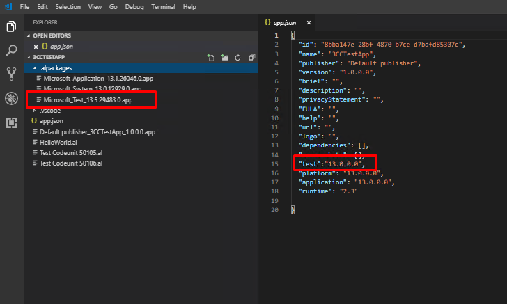507x304 pixels.
Task: Click the "3CCTestApp" name value
Action: [350, 54]
